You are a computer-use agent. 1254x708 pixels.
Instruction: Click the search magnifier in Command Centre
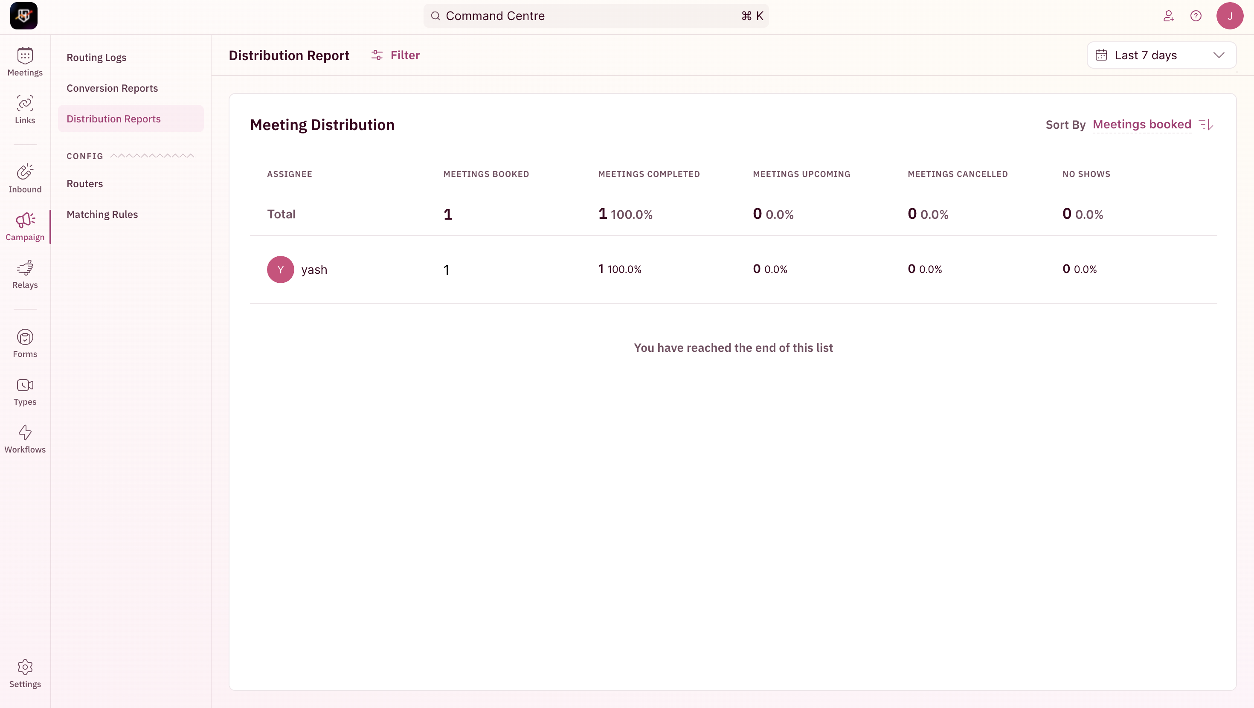pyautogui.click(x=435, y=16)
